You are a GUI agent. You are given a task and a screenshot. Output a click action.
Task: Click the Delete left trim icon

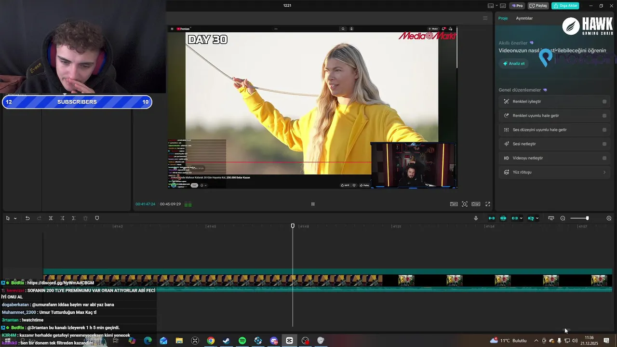[x=63, y=218]
